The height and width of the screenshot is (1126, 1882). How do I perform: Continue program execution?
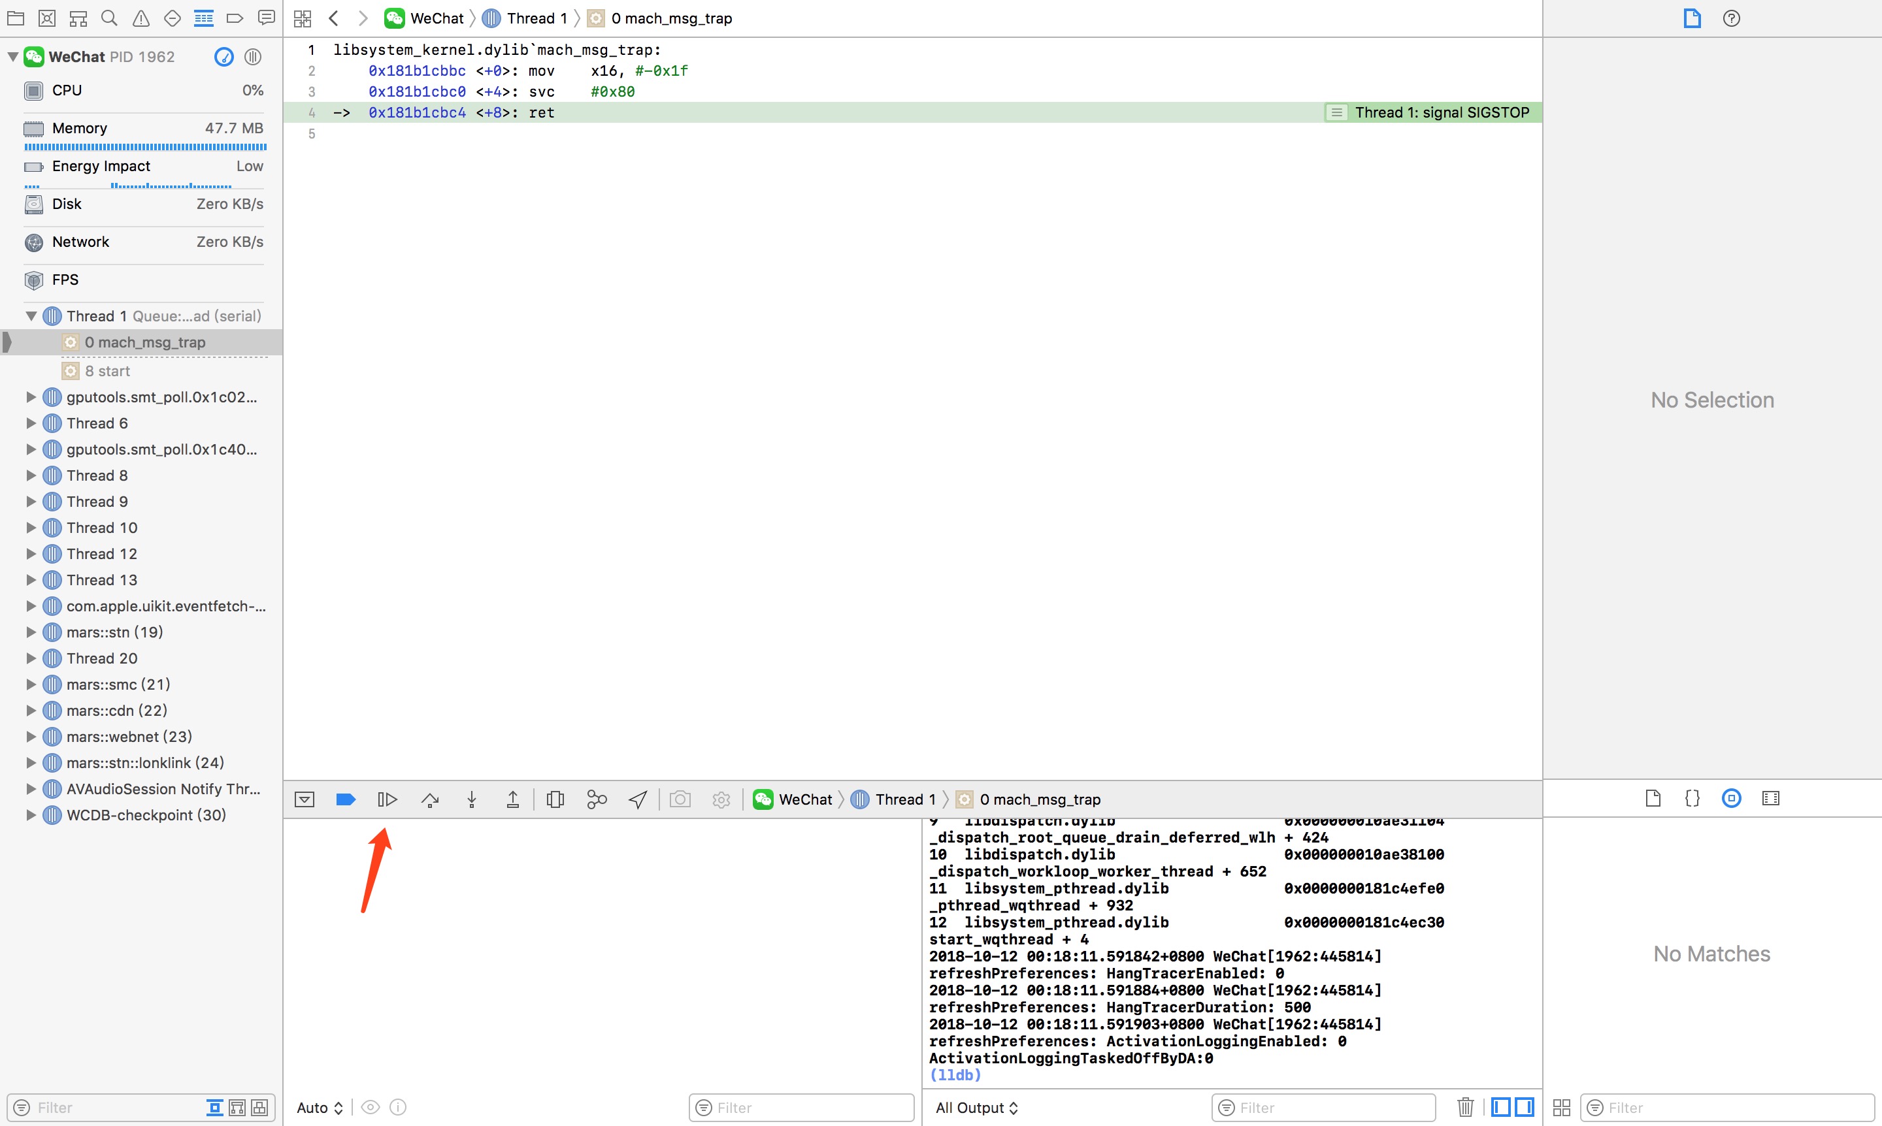pos(387,799)
